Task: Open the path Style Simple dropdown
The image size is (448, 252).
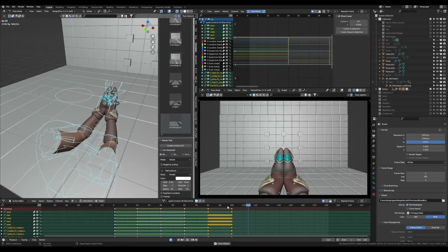Action: [x=180, y=174]
